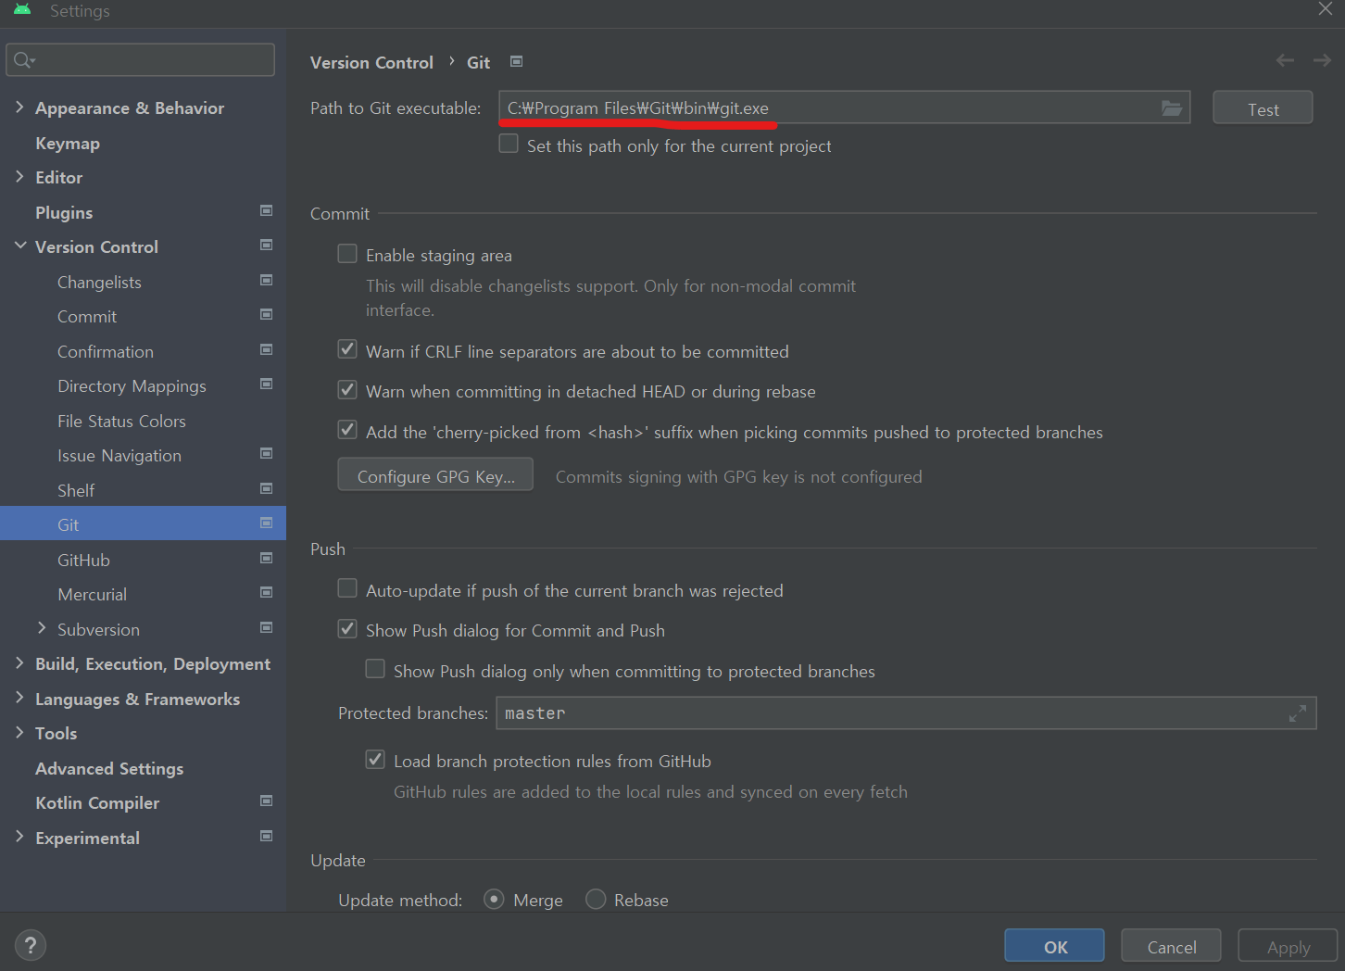Open the File Status Colors page

121,422
